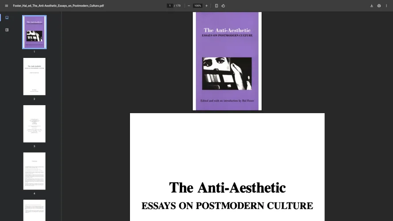Download the PDF file

[x=372, y=6]
